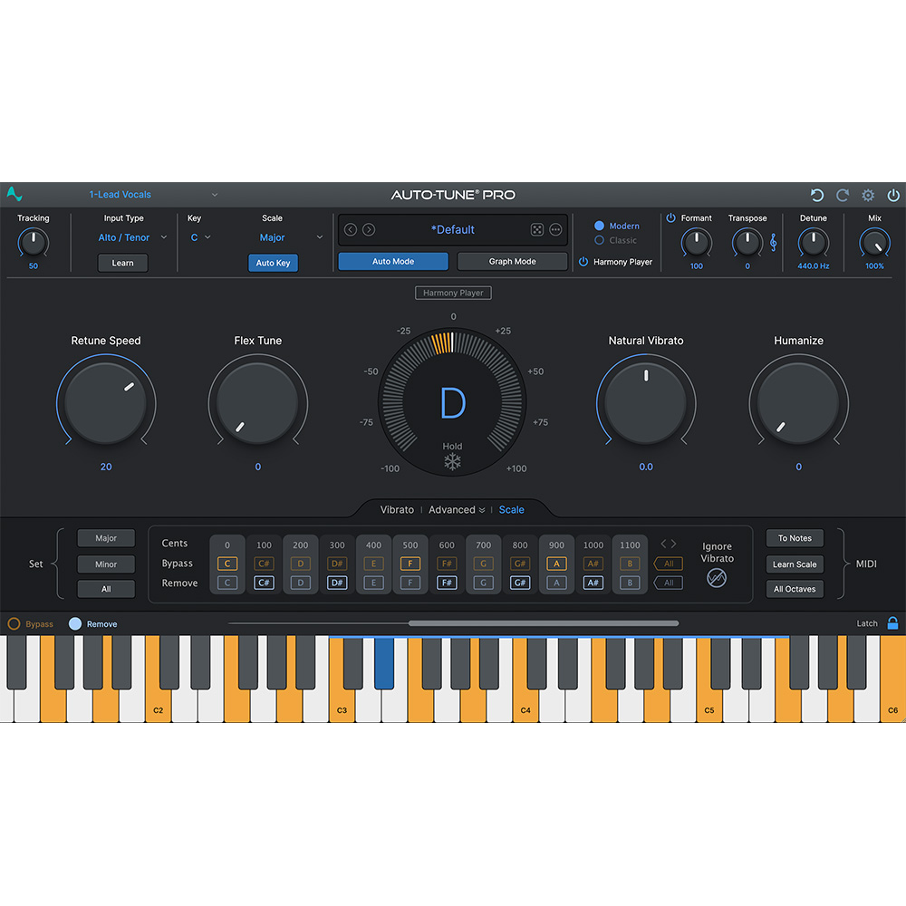Toggle Remove for note C#
906x906 pixels.
click(264, 583)
